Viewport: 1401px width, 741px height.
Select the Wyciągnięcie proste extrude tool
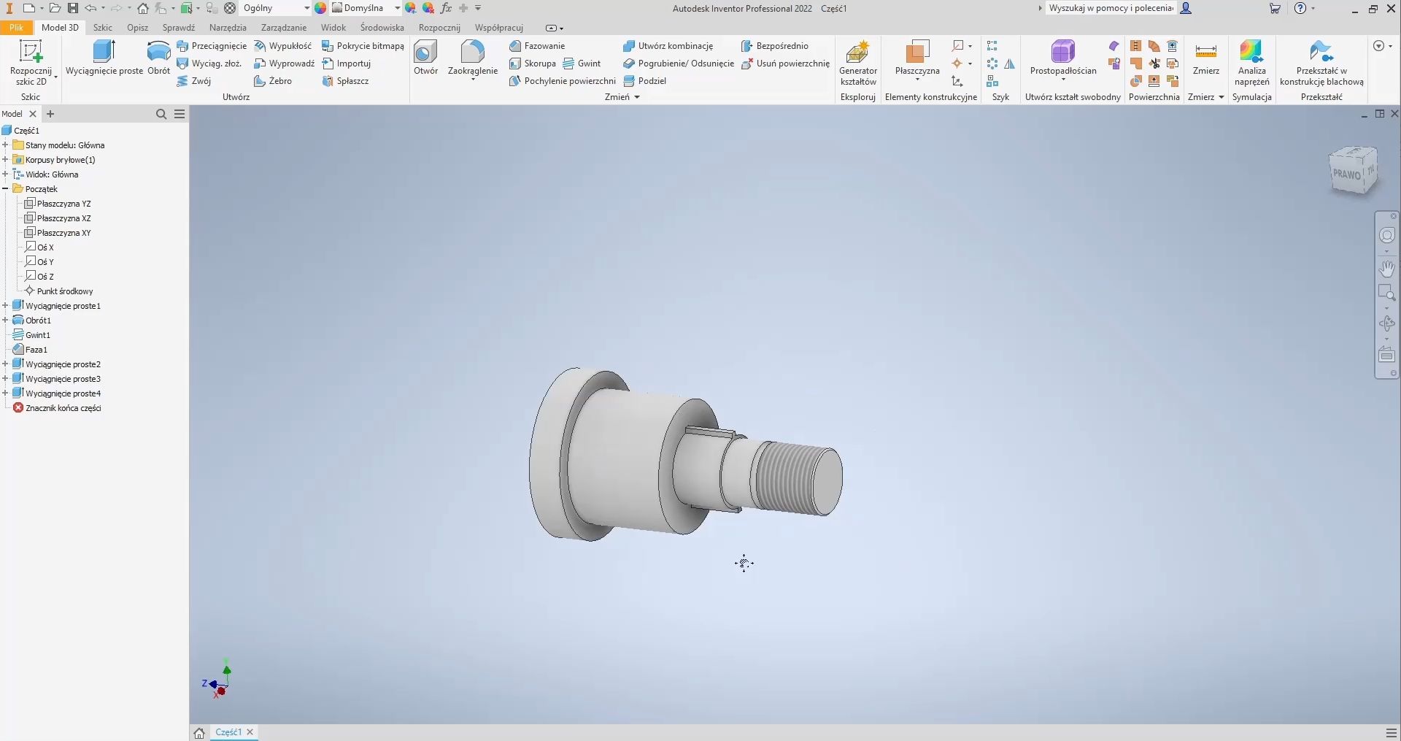coord(104,58)
